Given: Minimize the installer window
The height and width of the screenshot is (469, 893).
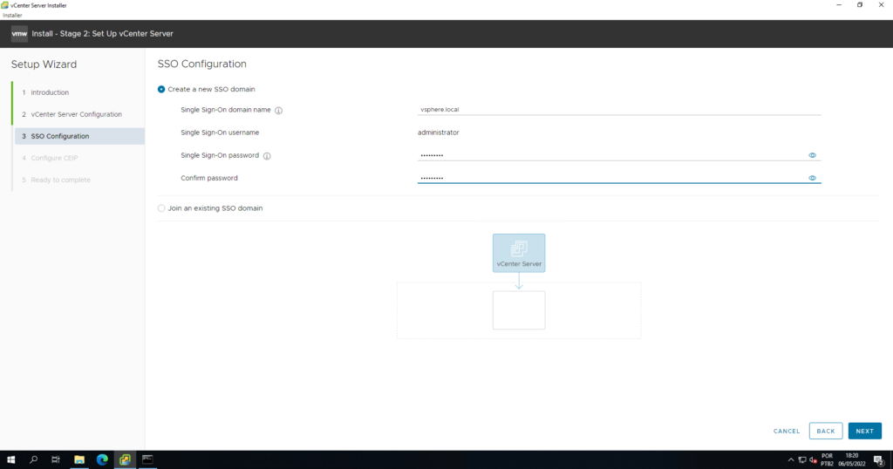Looking at the screenshot, I should tap(838, 5).
